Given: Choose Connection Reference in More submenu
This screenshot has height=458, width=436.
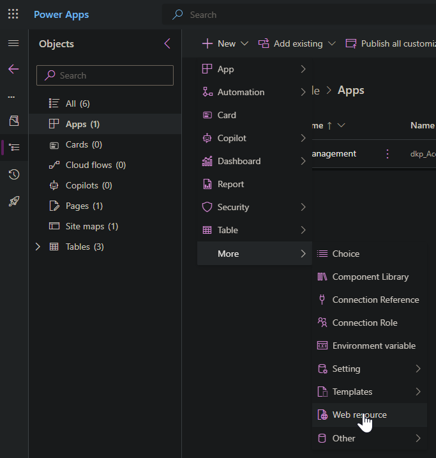Looking at the screenshot, I should [370, 300].
